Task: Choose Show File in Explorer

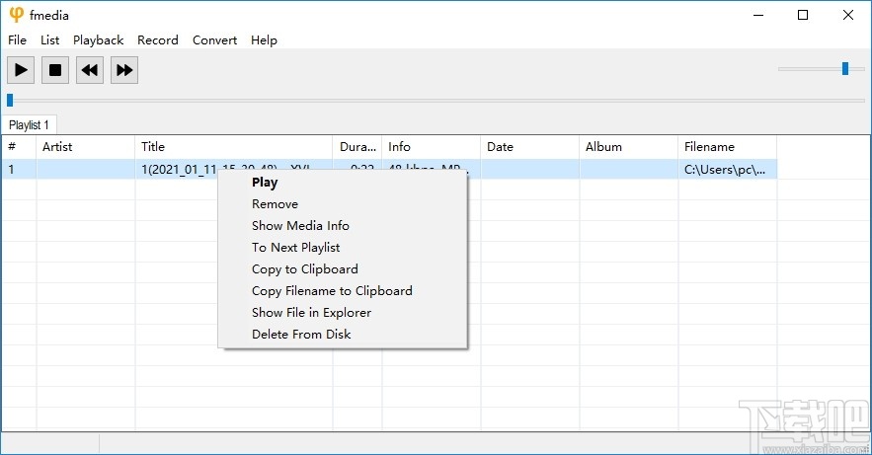Action: tap(311, 313)
